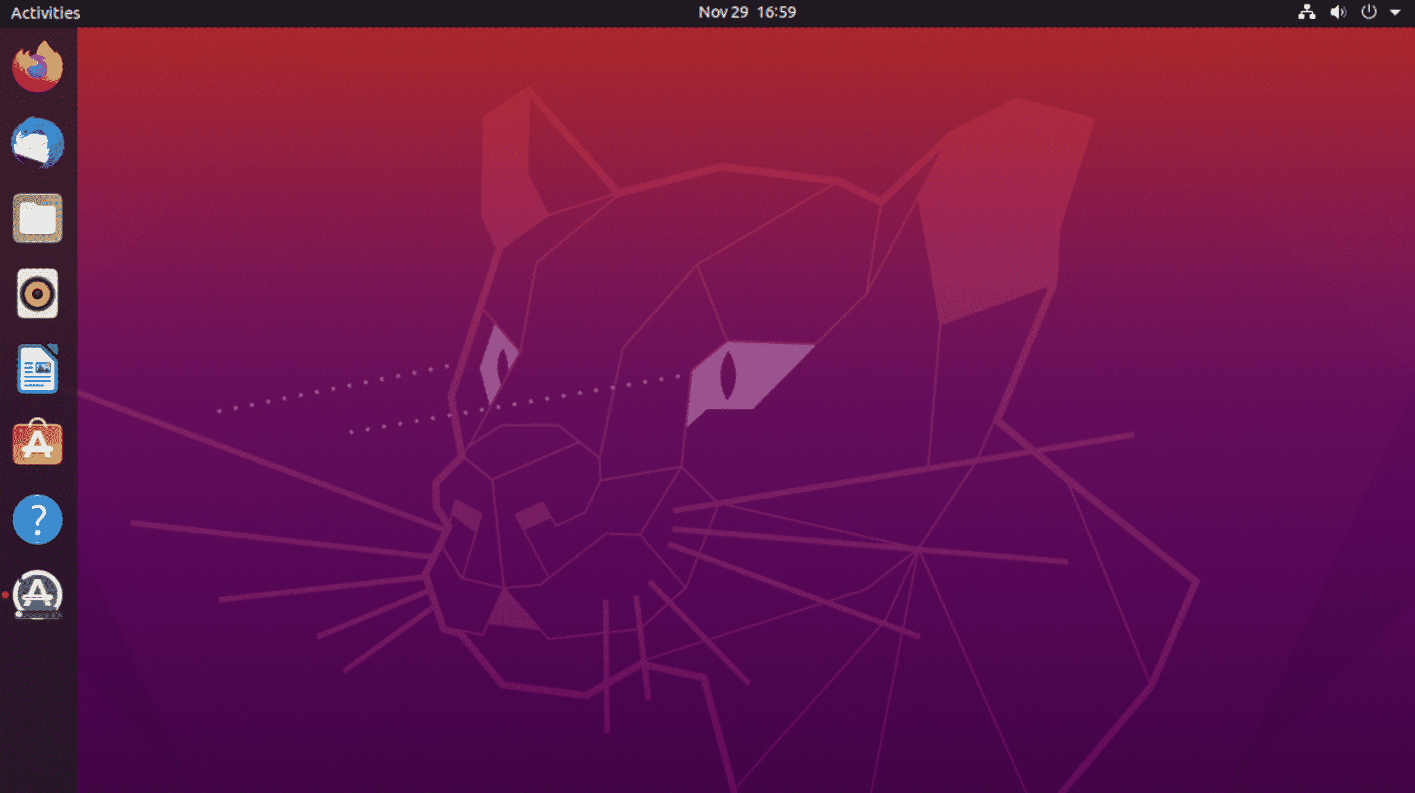Open the Activities overview
The height and width of the screenshot is (793, 1415).
tap(46, 13)
